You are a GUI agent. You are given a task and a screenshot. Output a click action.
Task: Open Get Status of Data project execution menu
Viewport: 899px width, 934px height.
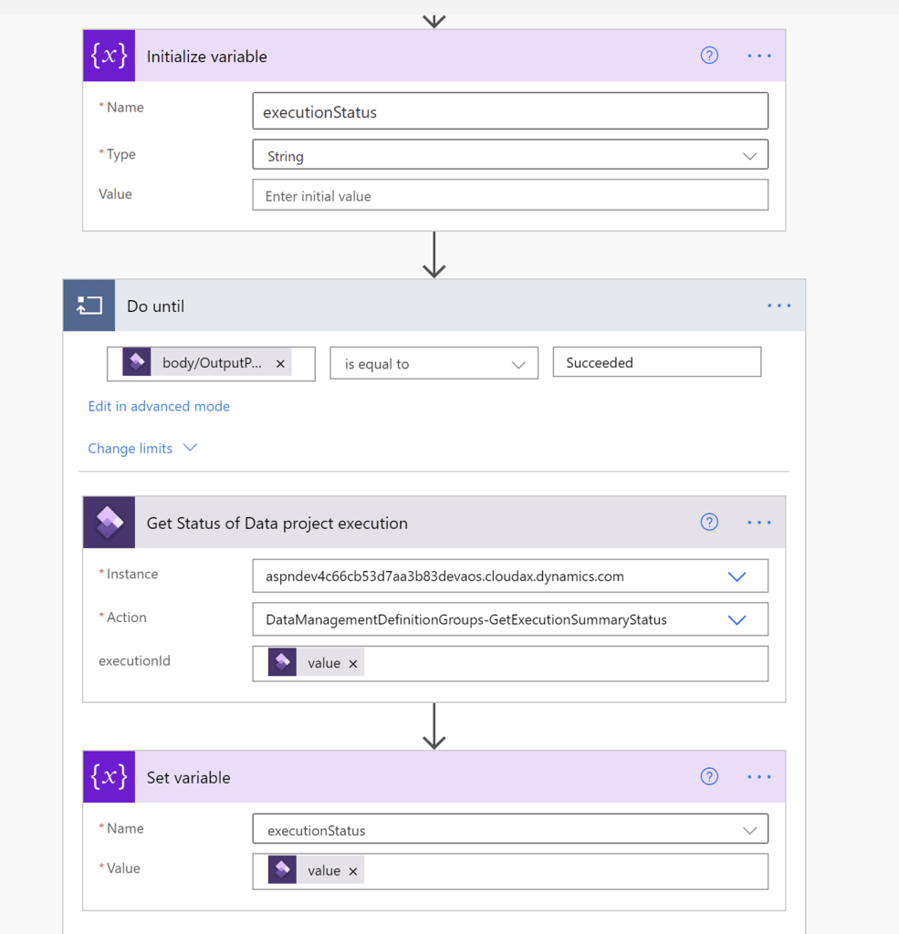(x=759, y=523)
